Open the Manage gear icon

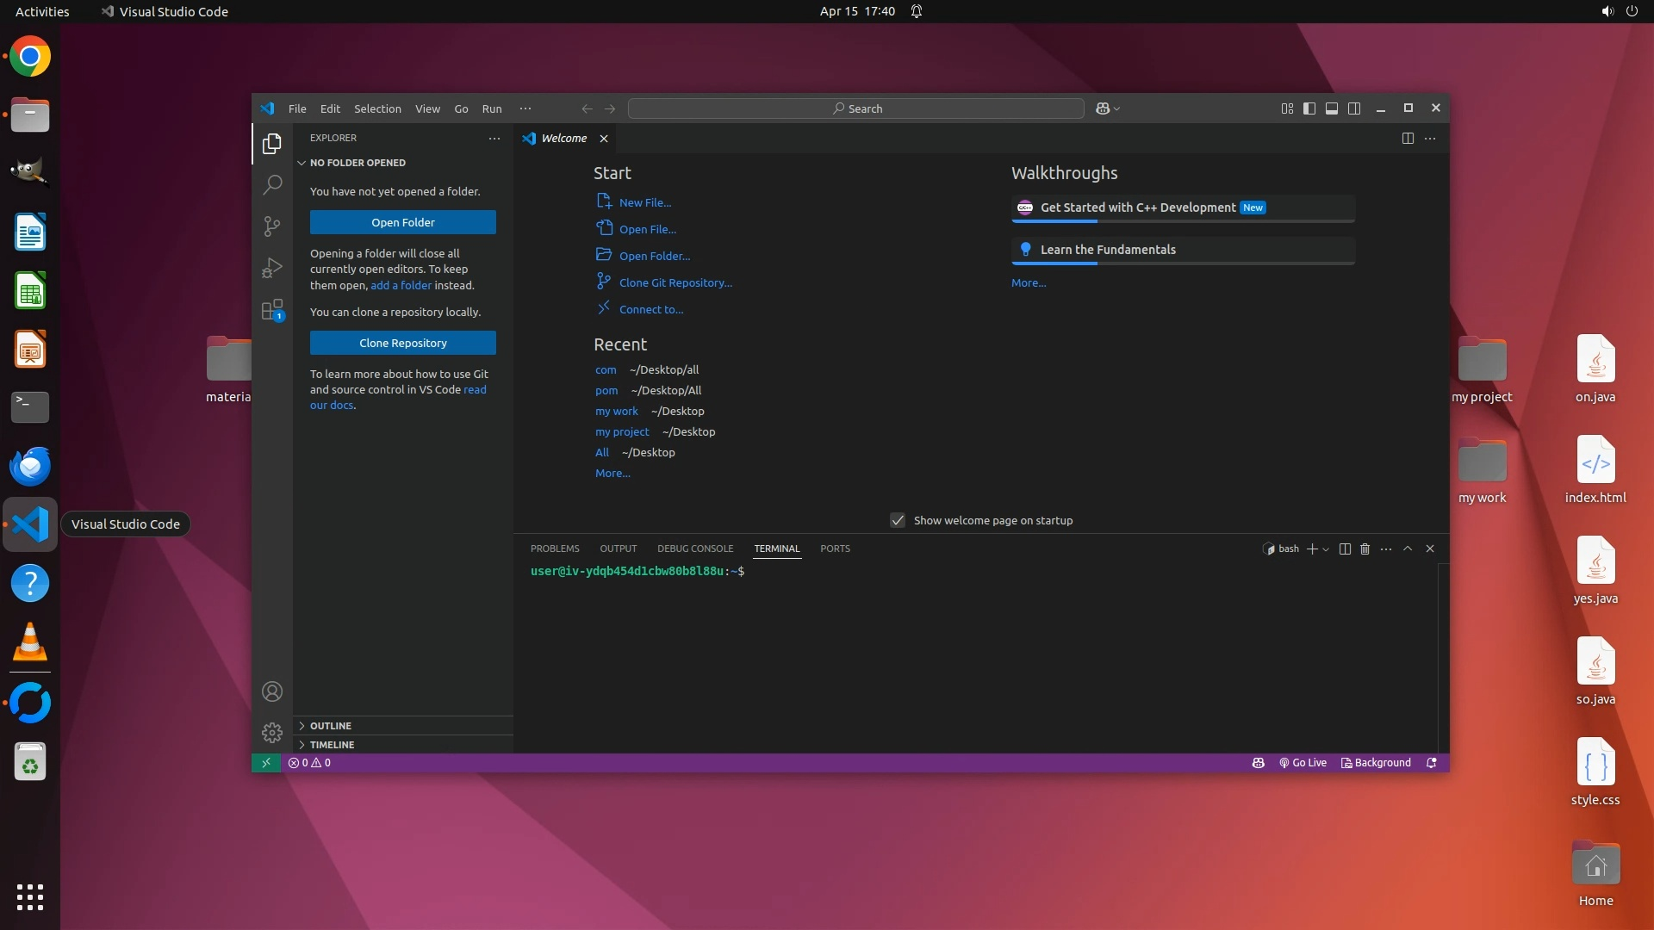click(x=272, y=733)
